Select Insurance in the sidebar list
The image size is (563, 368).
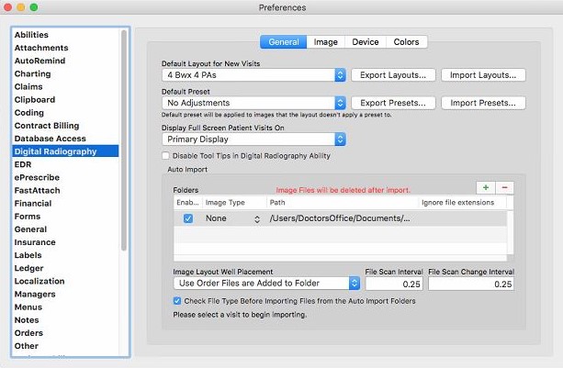[36, 242]
